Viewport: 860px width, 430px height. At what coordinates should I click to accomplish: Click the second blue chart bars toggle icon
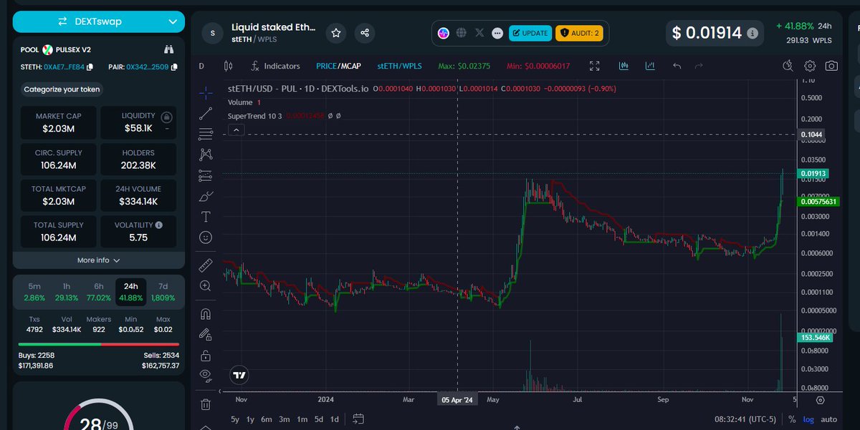click(x=650, y=66)
